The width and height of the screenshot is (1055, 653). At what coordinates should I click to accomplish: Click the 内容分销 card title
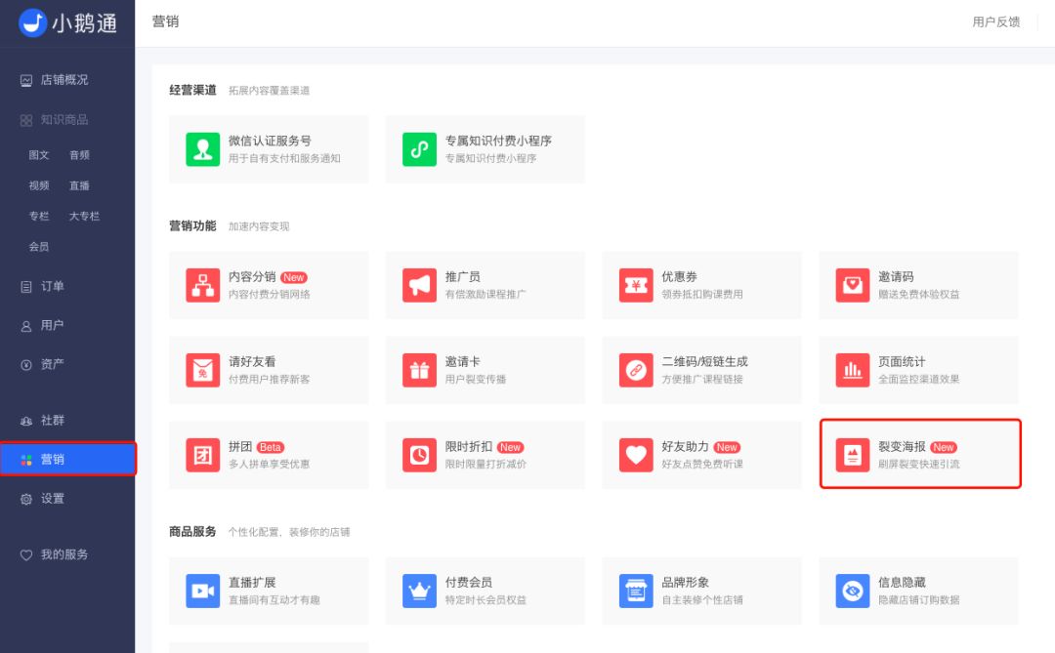[x=252, y=276]
